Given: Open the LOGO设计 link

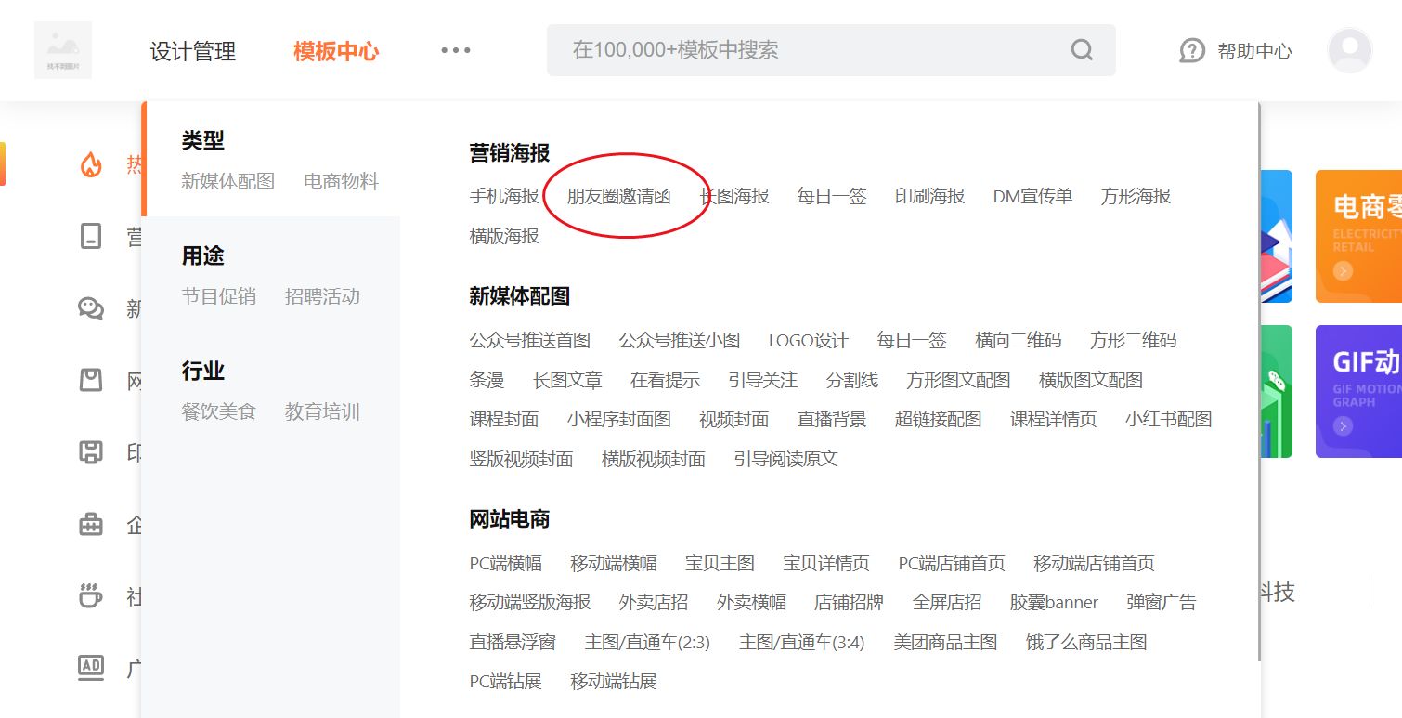Looking at the screenshot, I should click(x=809, y=341).
